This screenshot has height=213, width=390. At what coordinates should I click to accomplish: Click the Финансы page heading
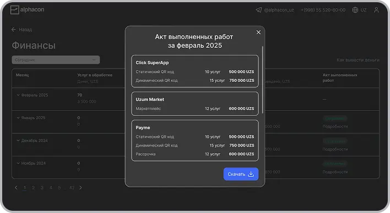34,46
